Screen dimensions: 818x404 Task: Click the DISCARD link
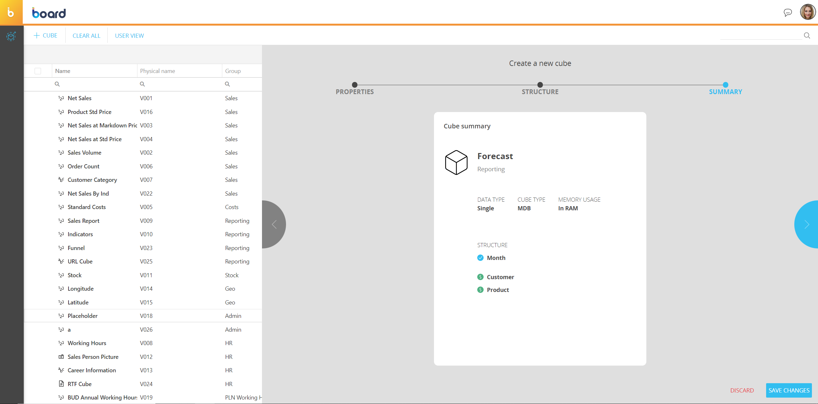[x=742, y=390]
